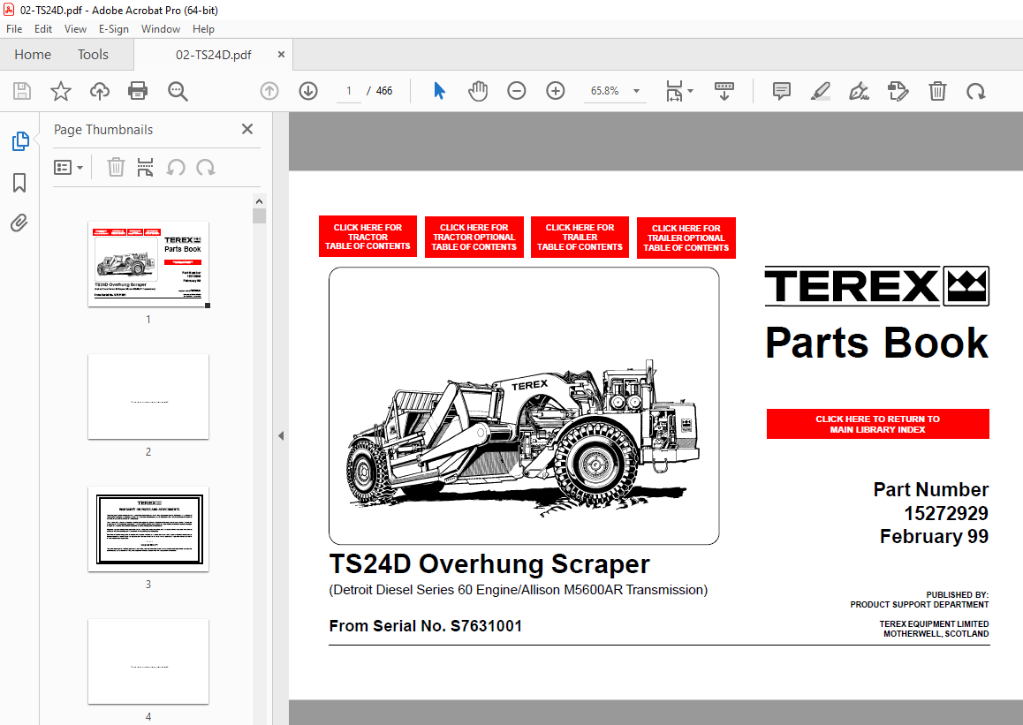Choose the Selection arrow tool
The image size is (1023, 725).
[x=439, y=91]
